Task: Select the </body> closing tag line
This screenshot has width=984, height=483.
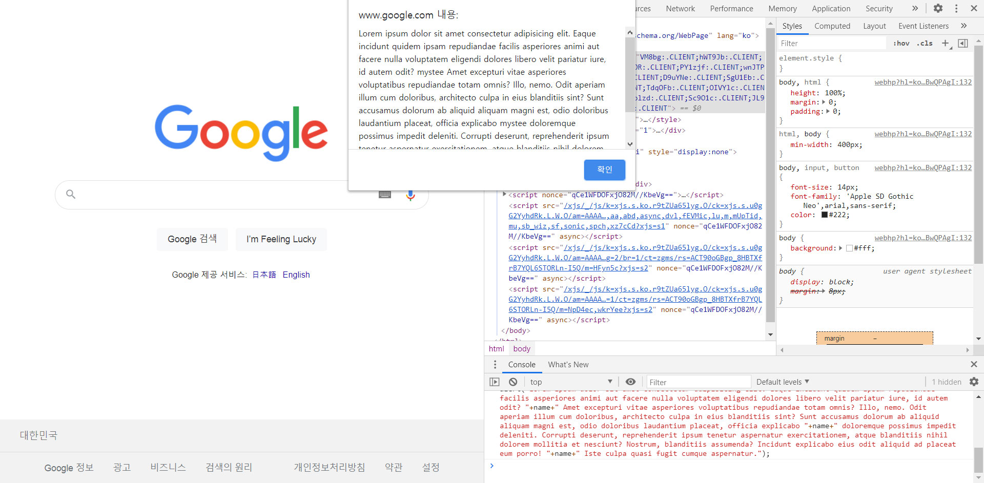Action: tap(516, 331)
